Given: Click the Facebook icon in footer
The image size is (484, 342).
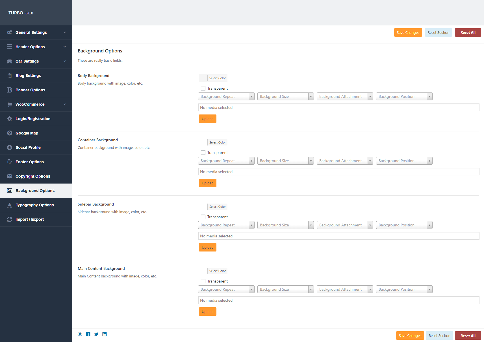Looking at the screenshot, I should [88, 334].
